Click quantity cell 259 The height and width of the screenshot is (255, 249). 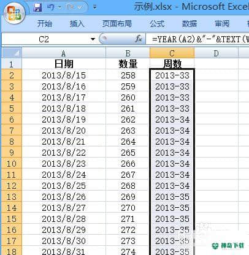(128, 86)
